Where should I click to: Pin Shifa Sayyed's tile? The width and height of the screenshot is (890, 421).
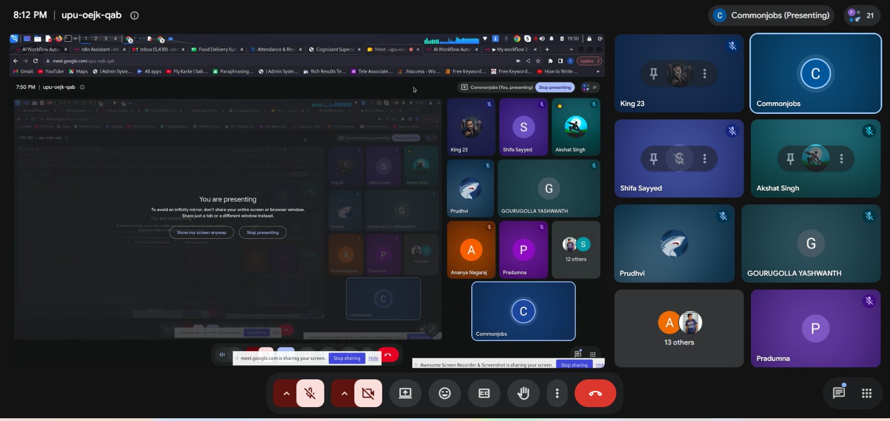pyautogui.click(x=654, y=159)
